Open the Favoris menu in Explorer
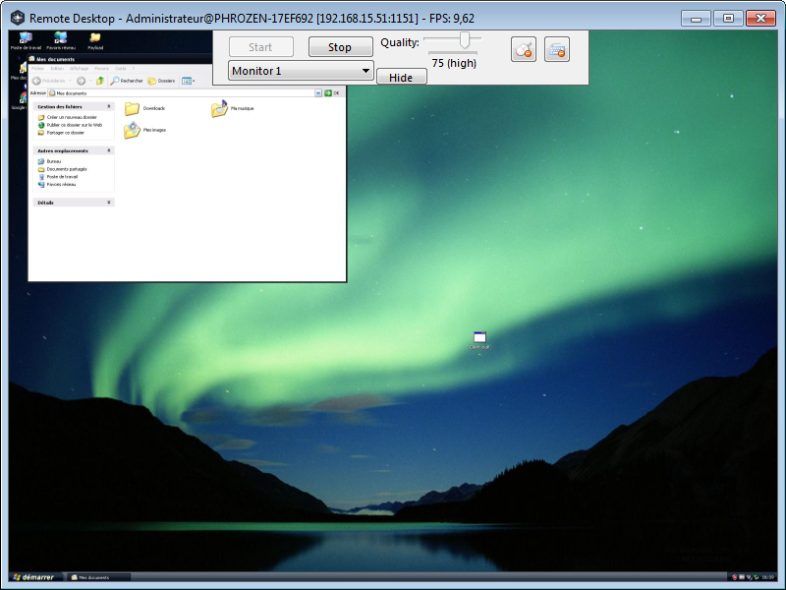 [x=101, y=68]
